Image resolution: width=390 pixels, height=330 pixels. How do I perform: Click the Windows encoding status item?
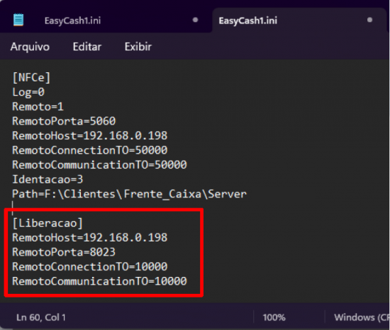tap(362, 317)
